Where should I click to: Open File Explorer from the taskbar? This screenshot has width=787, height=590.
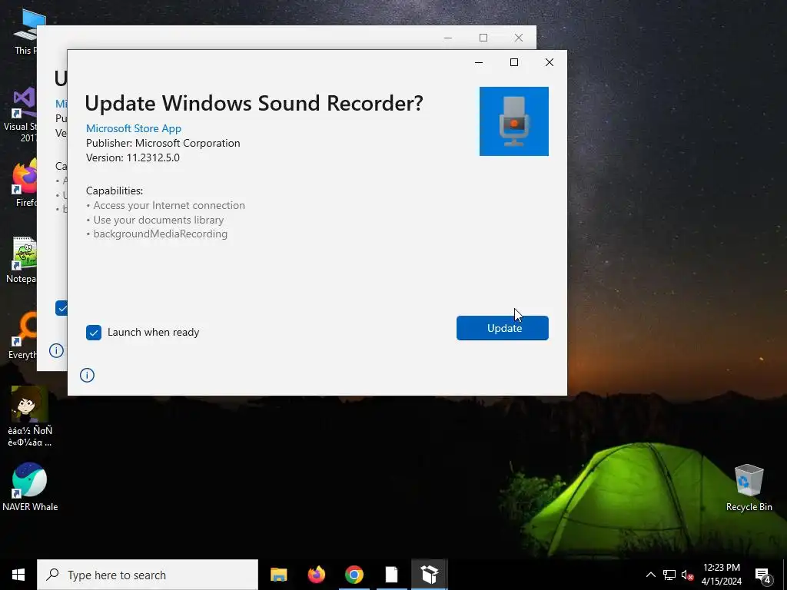(278, 575)
